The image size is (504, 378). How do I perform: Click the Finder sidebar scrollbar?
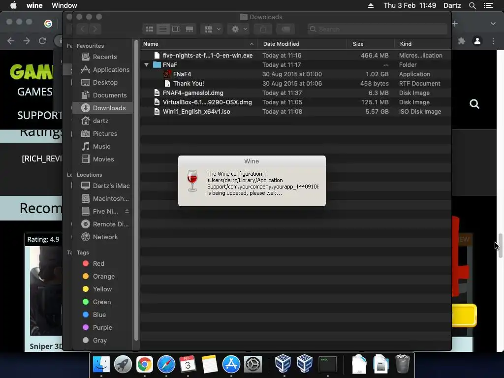click(x=136, y=189)
